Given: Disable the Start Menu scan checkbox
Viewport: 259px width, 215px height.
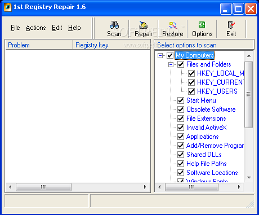Looking at the screenshot, I should (181, 100).
